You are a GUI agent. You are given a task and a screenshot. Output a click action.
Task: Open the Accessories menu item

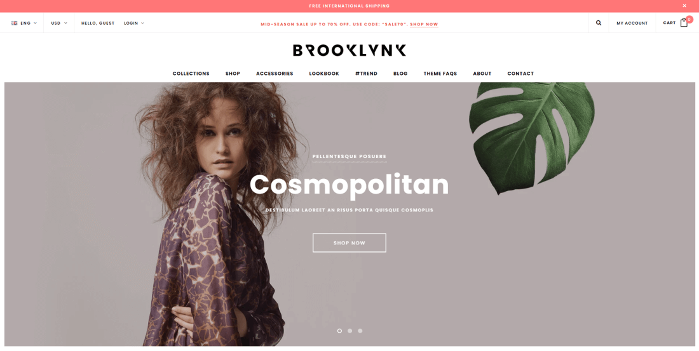pyautogui.click(x=275, y=74)
